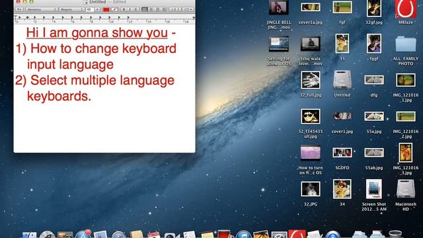Viewport: 423px width, 238px height.
Task: Open red text color swatch
Action: (106, 9)
